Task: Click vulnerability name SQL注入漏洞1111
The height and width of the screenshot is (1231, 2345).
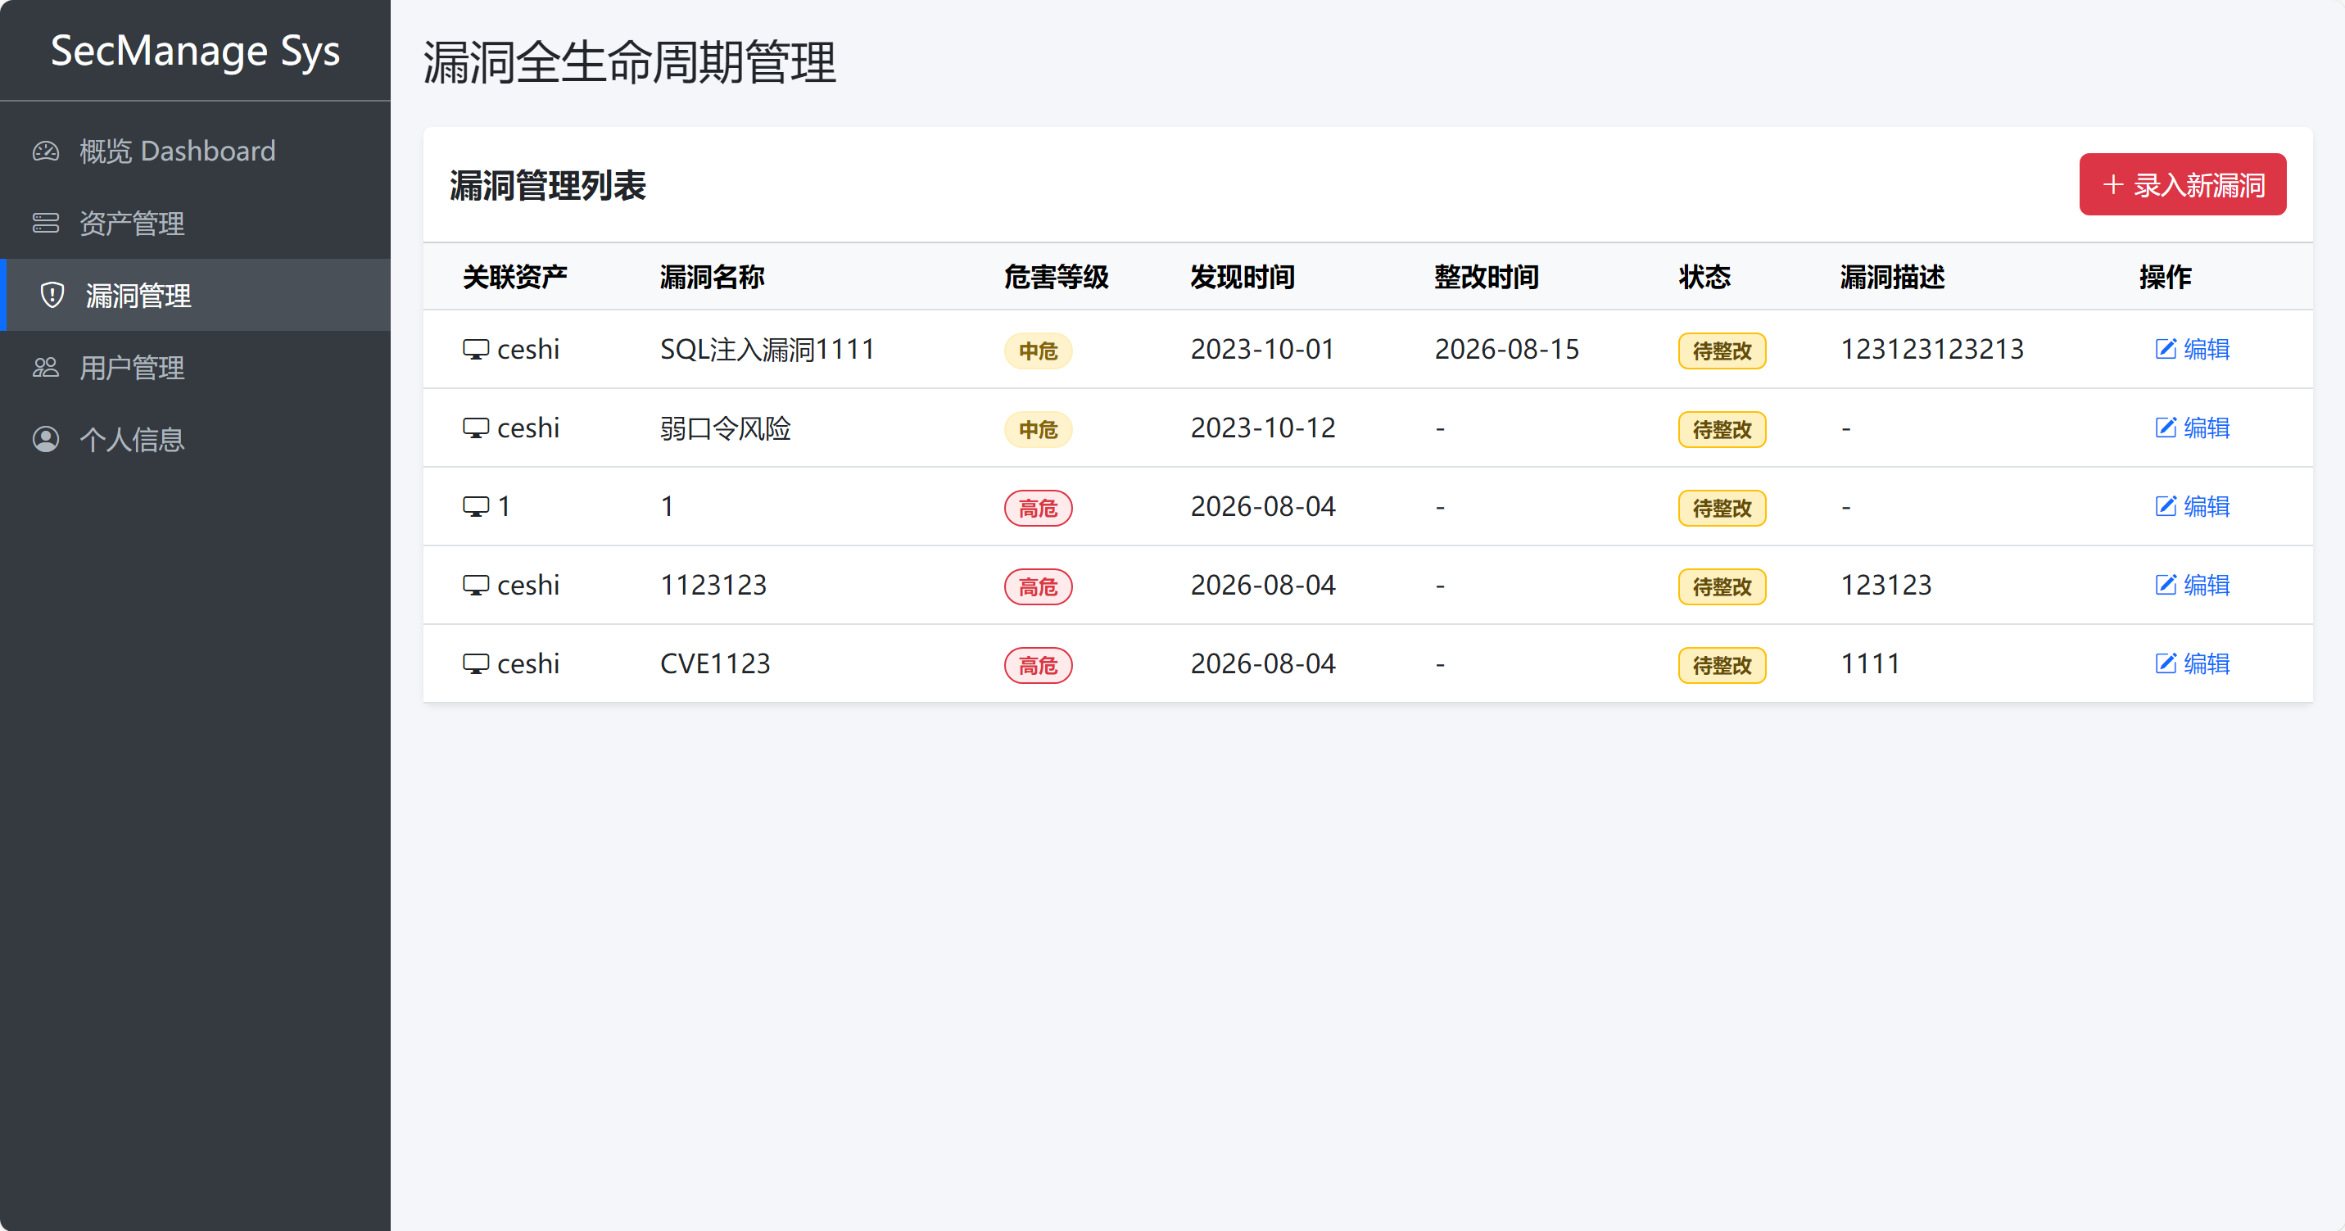Action: (x=767, y=350)
